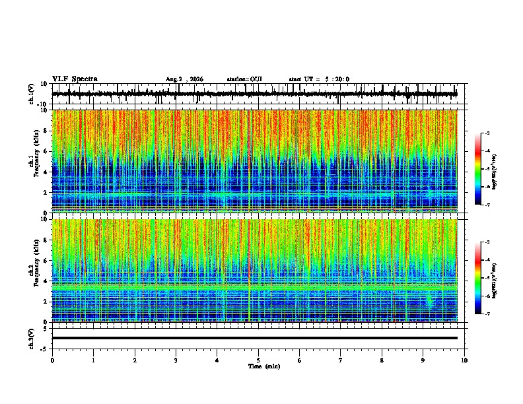Click time axis tick label "10"
This screenshot has width=523, height=404.
[464, 360]
